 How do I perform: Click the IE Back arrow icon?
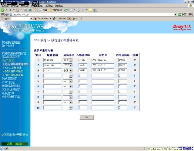click(x=3, y=10)
